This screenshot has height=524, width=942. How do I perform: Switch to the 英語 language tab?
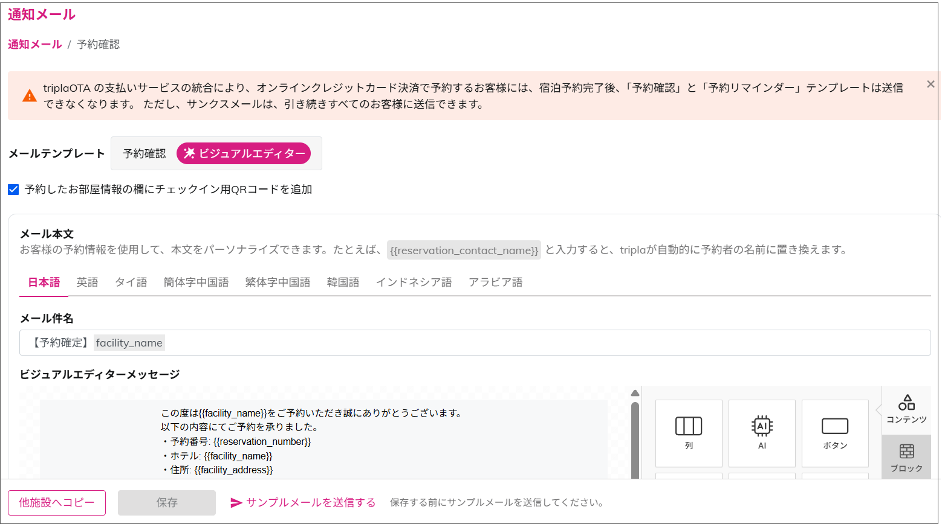87,282
